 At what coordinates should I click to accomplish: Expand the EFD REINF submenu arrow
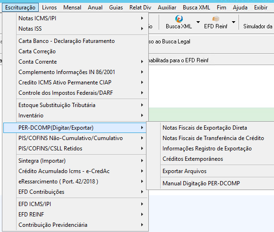click(x=142, y=215)
